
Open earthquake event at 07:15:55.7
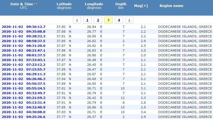pyautogui.click(x=24, y=69)
